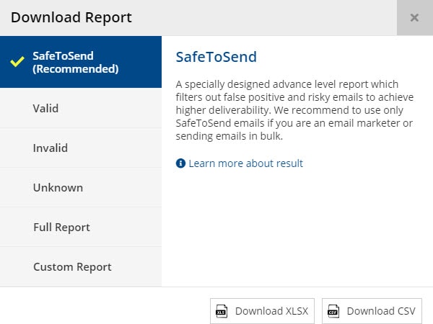
Task: Click the SafeToSend heading in content pane
Action: point(216,56)
